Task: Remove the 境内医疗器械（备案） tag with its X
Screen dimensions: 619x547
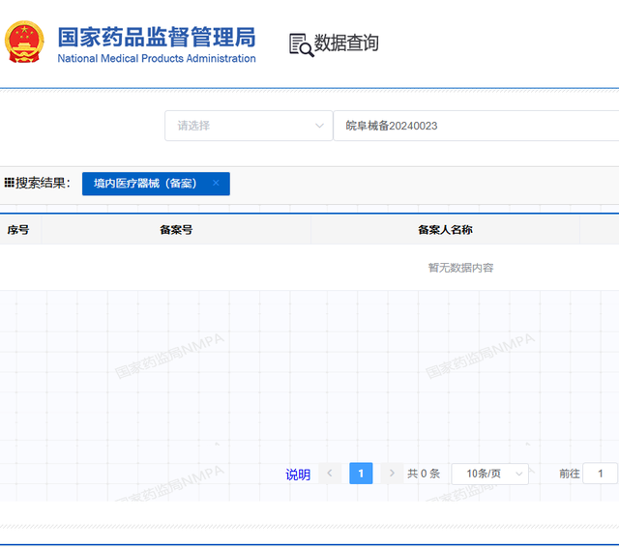Action: pos(216,183)
